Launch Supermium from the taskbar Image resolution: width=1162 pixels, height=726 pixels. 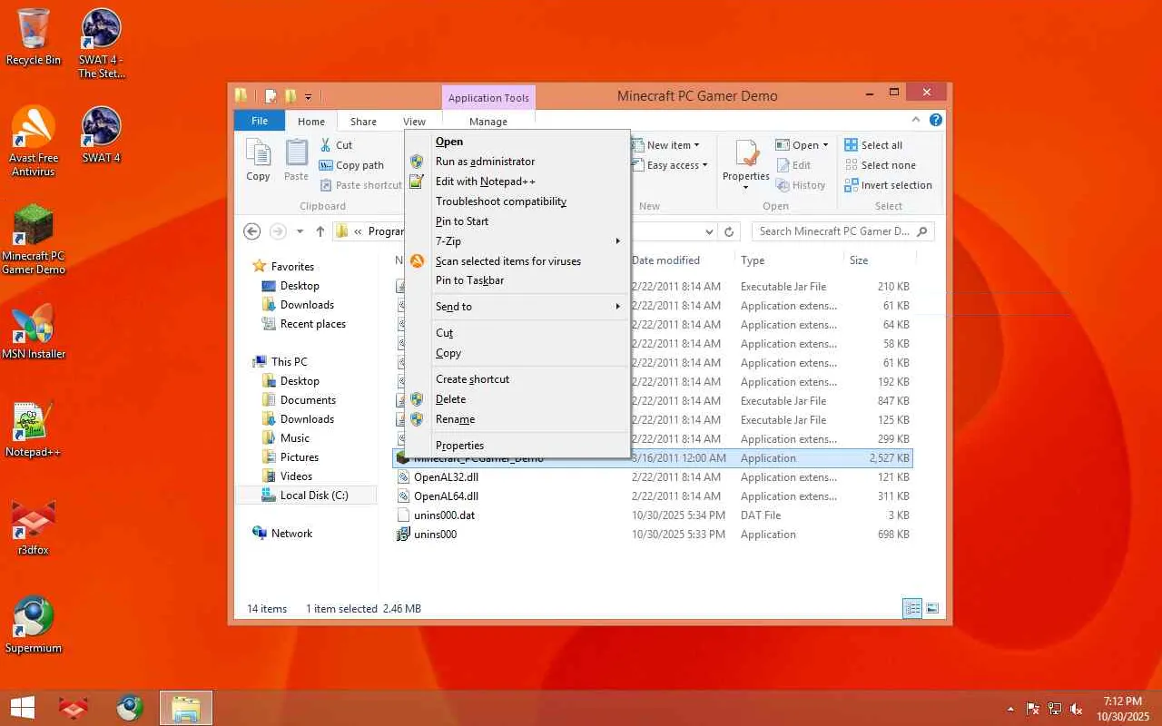coord(130,708)
